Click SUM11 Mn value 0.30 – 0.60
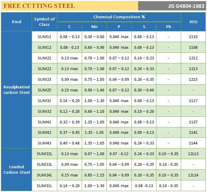Image resolution: width=207 pixels, height=192 pixels. (x=94, y=37)
